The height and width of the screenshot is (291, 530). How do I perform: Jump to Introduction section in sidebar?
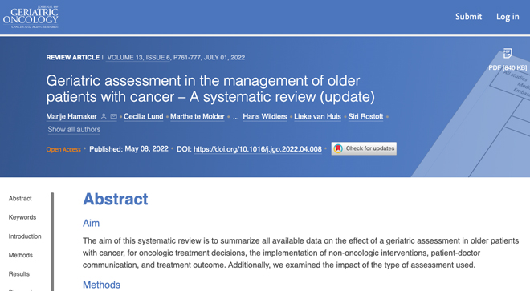(x=25, y=236)
